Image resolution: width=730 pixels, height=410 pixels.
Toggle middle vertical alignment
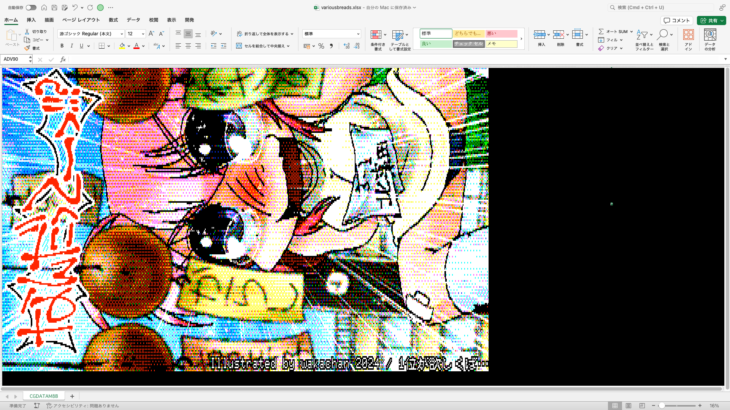(188, 34)
